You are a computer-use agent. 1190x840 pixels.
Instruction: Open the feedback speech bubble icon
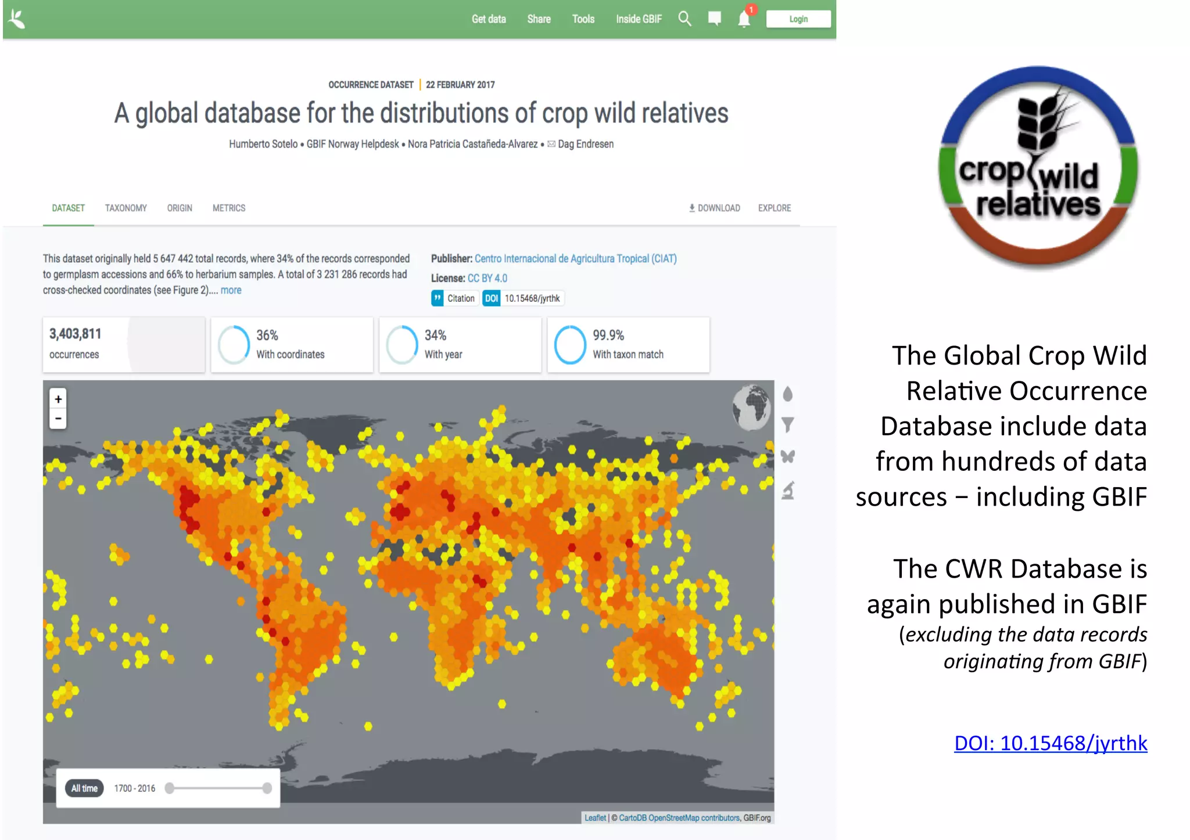tap(715, 19)
